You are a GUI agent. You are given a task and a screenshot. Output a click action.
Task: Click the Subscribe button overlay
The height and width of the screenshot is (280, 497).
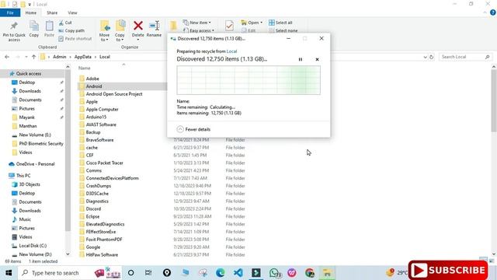coord(448,270)
